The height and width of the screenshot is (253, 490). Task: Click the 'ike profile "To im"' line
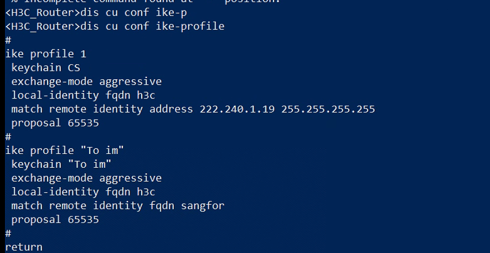(x=64, y=151)
